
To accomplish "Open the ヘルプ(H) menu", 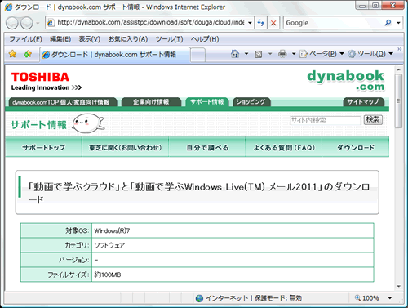I will (x=205, y=39).
